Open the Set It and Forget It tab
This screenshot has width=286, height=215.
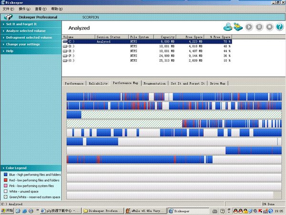point(188,83)
